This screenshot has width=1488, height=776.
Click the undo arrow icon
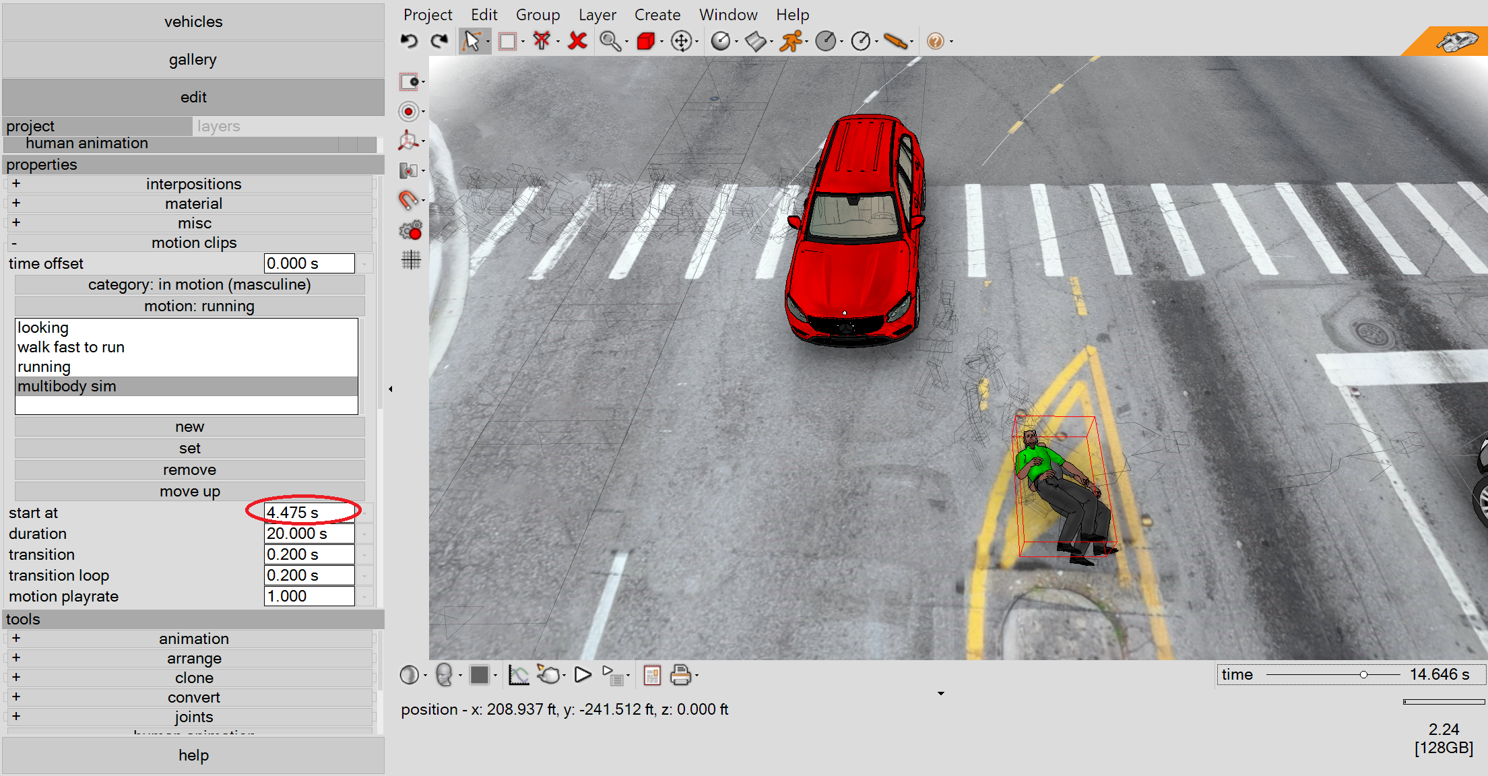pyautogui.click(x=409, y=41)
